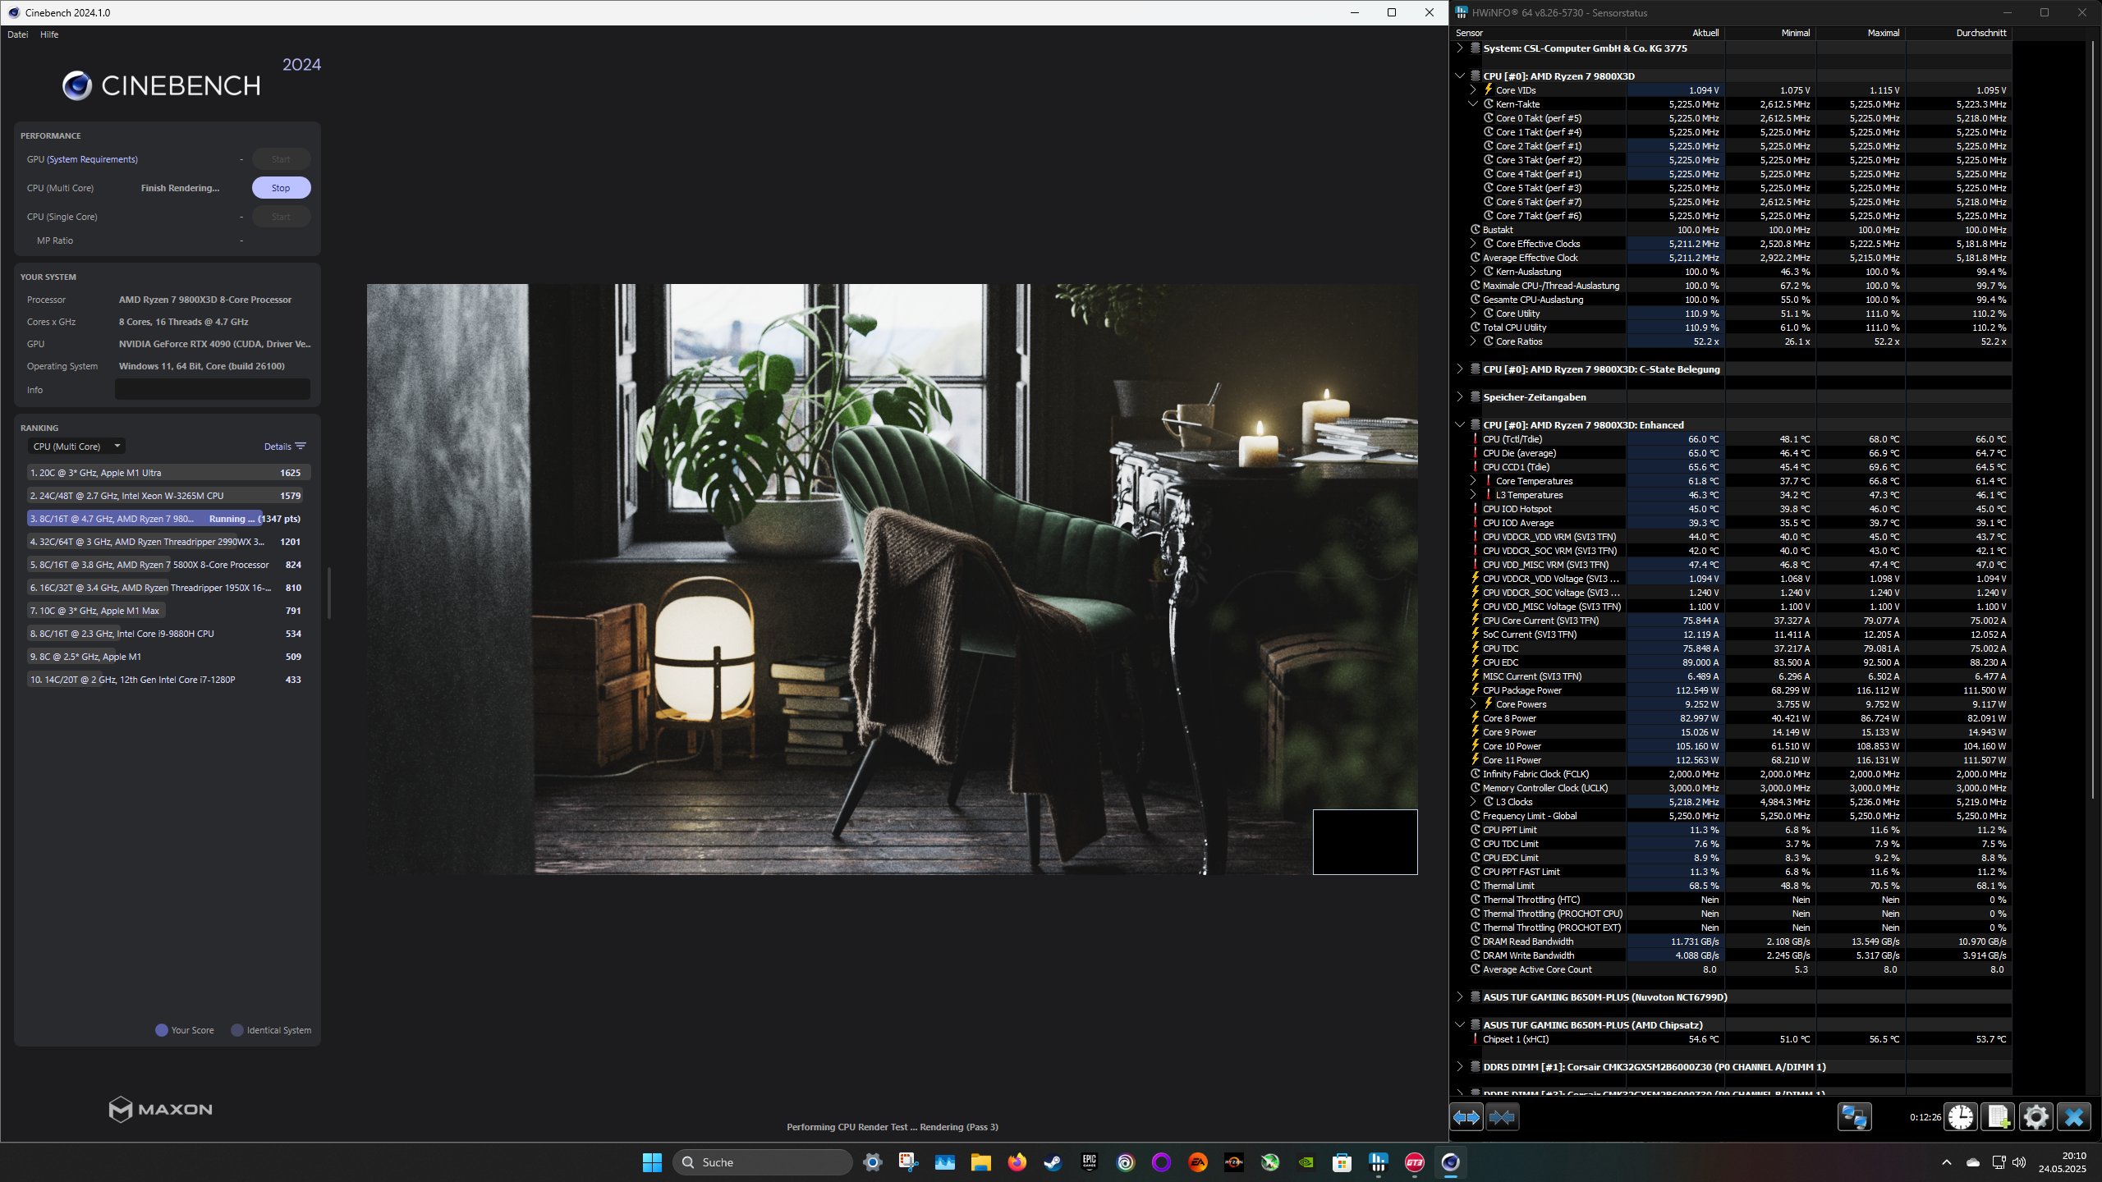Open HWiNFO remote network monitoring icon
This screenshot has width=2102, height=1182.
coord(1854,1117)
